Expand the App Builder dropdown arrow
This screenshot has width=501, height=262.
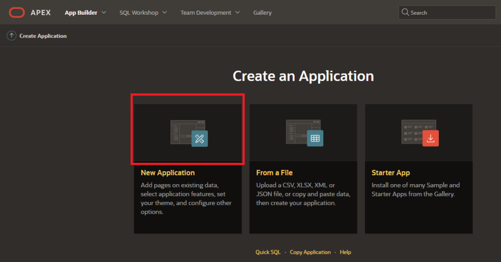[x=104, y=12]
